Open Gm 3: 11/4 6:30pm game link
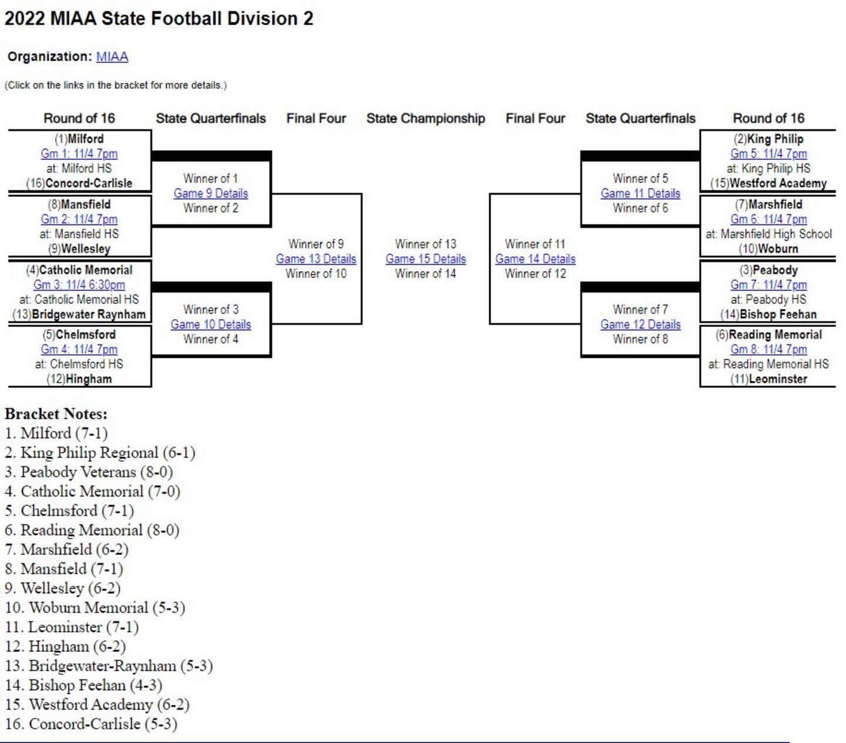 pyautogui.click(x=79, y=285)
